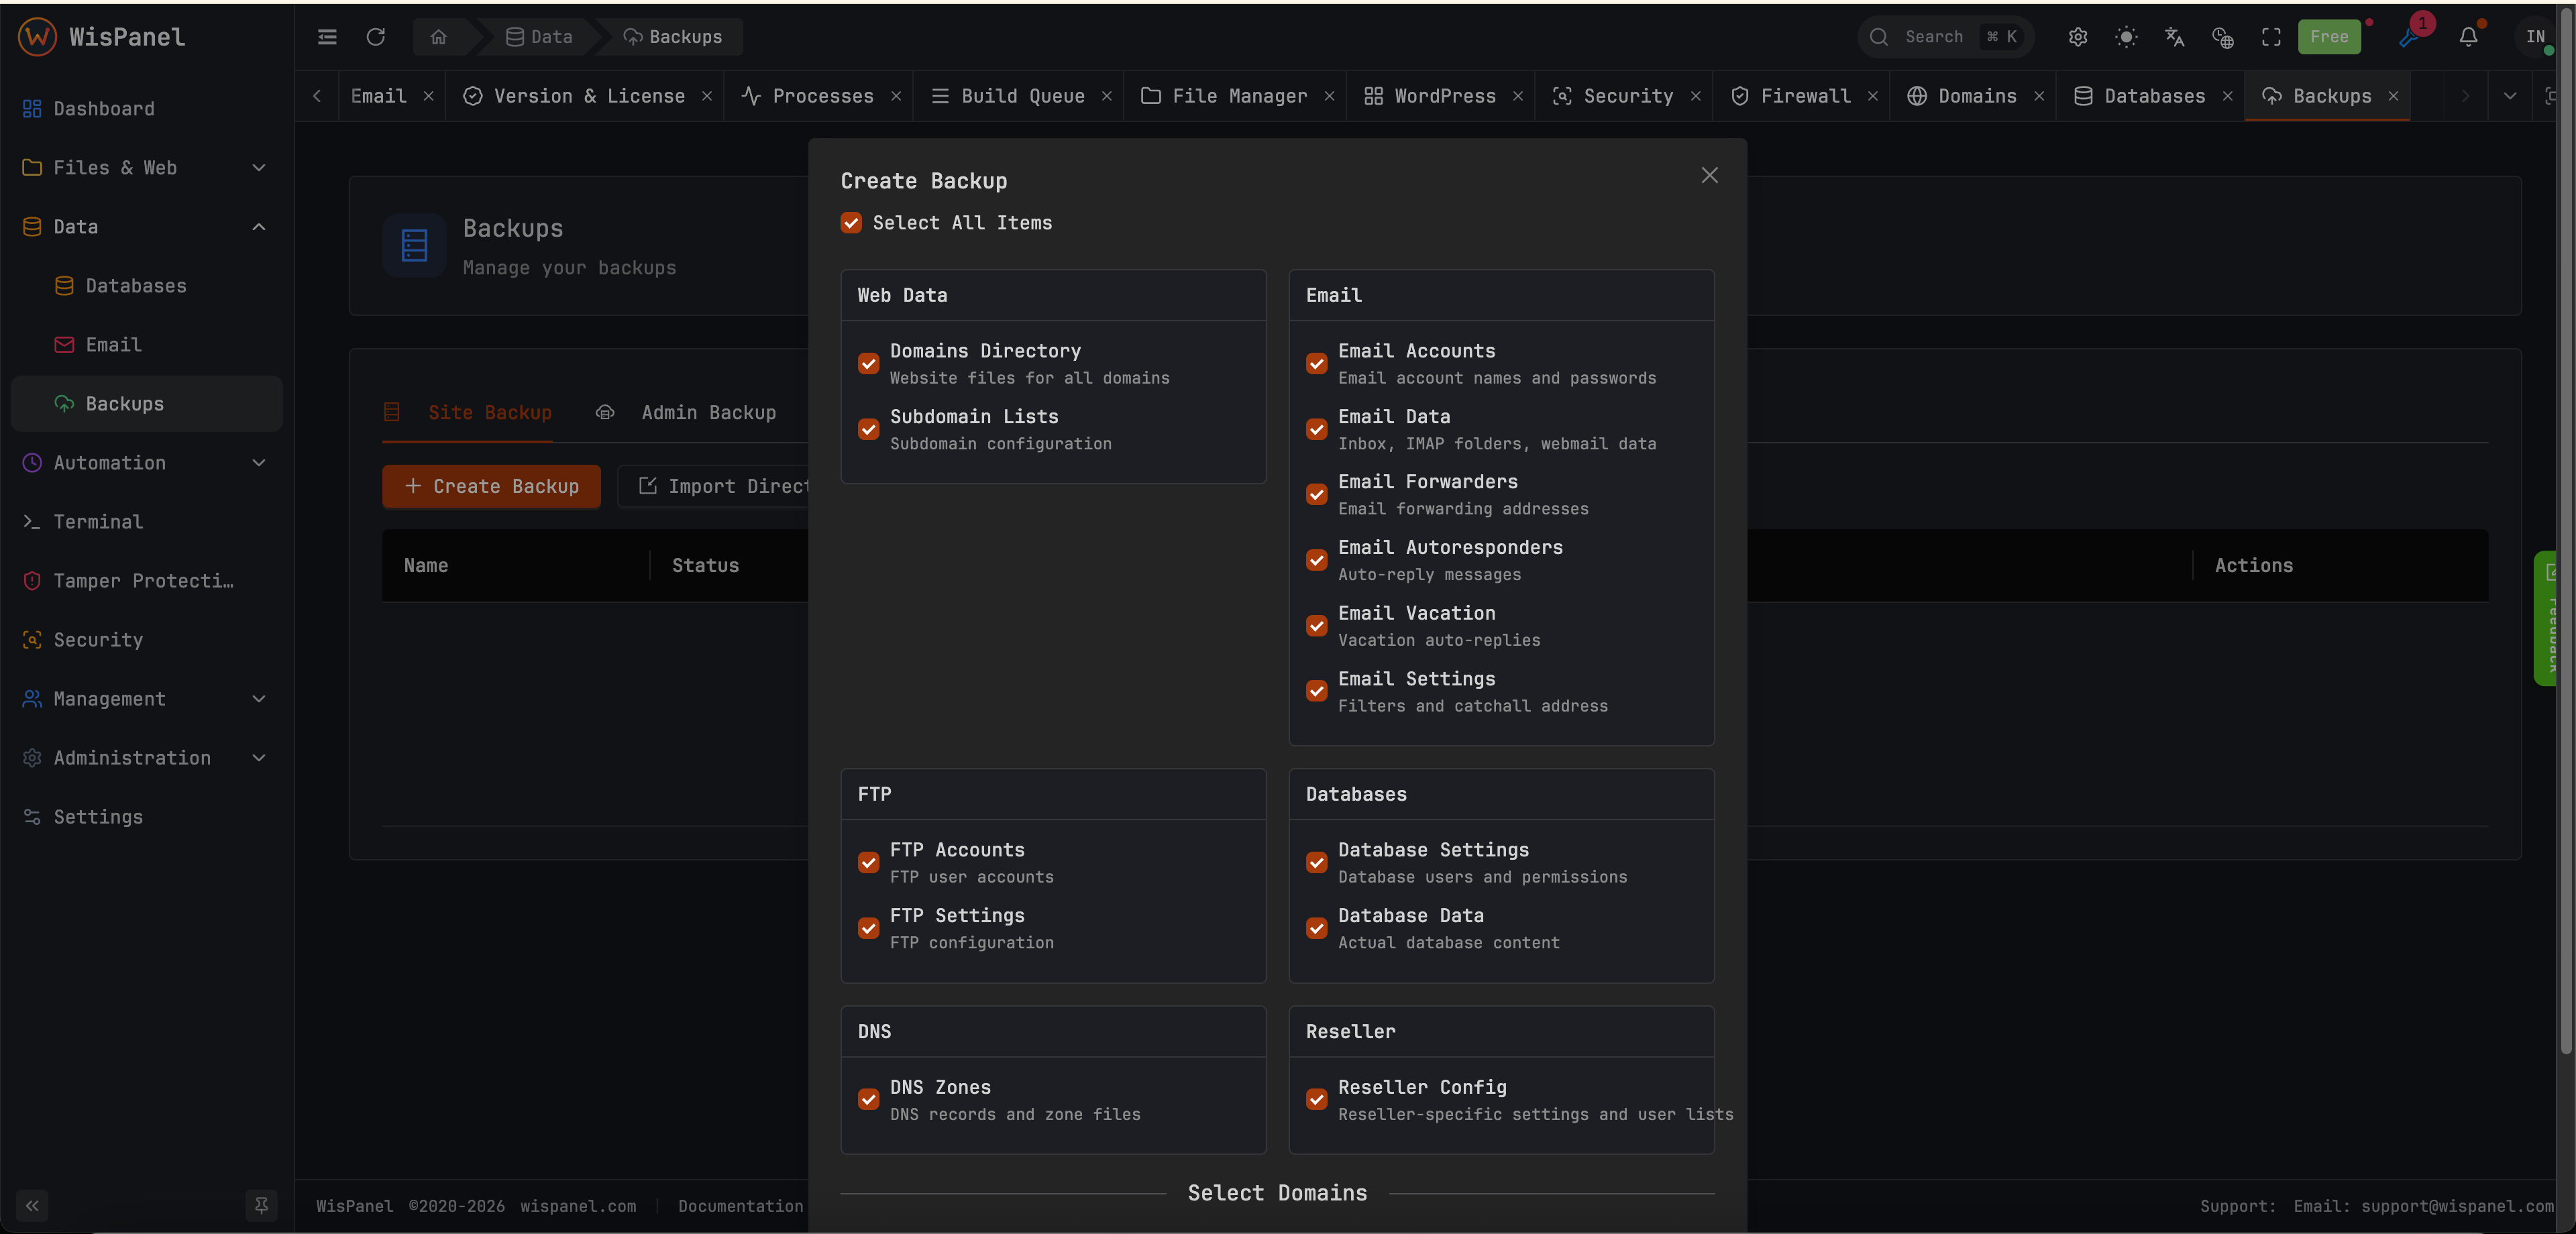Click the support@wispanel.com email link
Screen dimensions: 2576x1234
(x=2457, y=1206)
